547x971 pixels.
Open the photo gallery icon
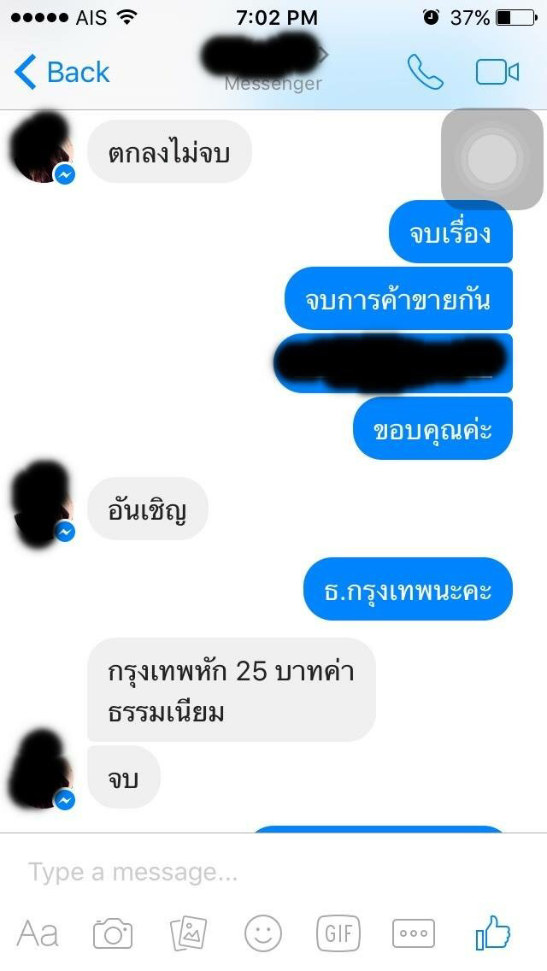(x=188, y=933)
